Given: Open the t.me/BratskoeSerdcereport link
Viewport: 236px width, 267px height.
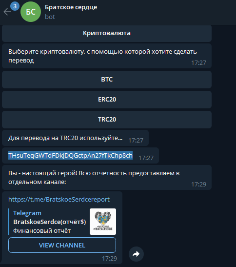Looking at the screenshot, I should pyautogui.click(x=59, y=200).
